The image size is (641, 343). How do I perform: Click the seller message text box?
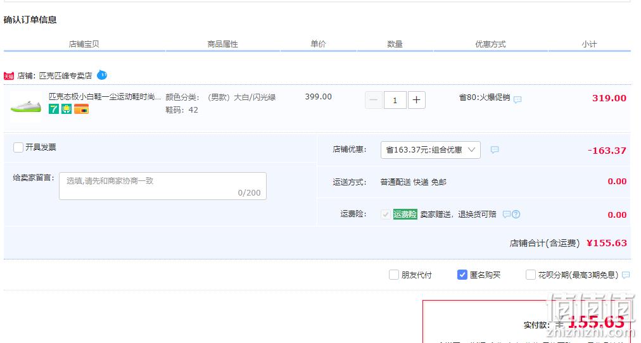point(163,186)
